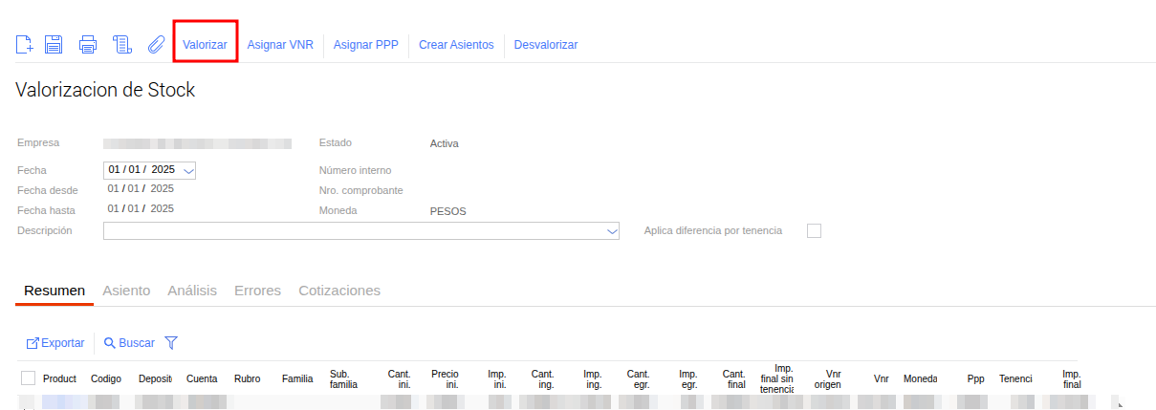Switch to the Asiento tab

click(126, 291)
